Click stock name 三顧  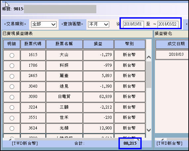(64, 108)
